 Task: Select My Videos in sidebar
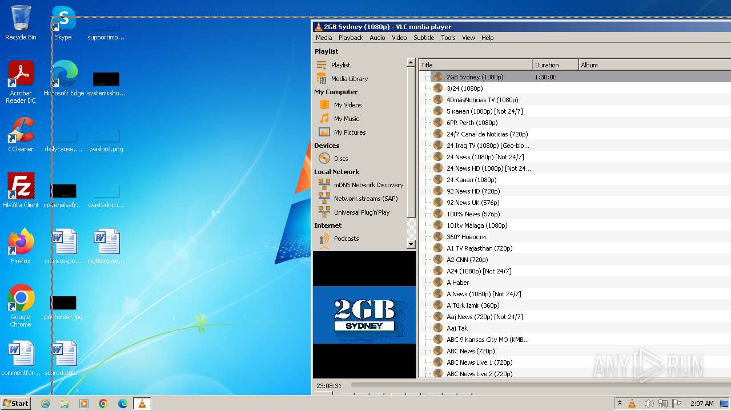tap(340, 105)
